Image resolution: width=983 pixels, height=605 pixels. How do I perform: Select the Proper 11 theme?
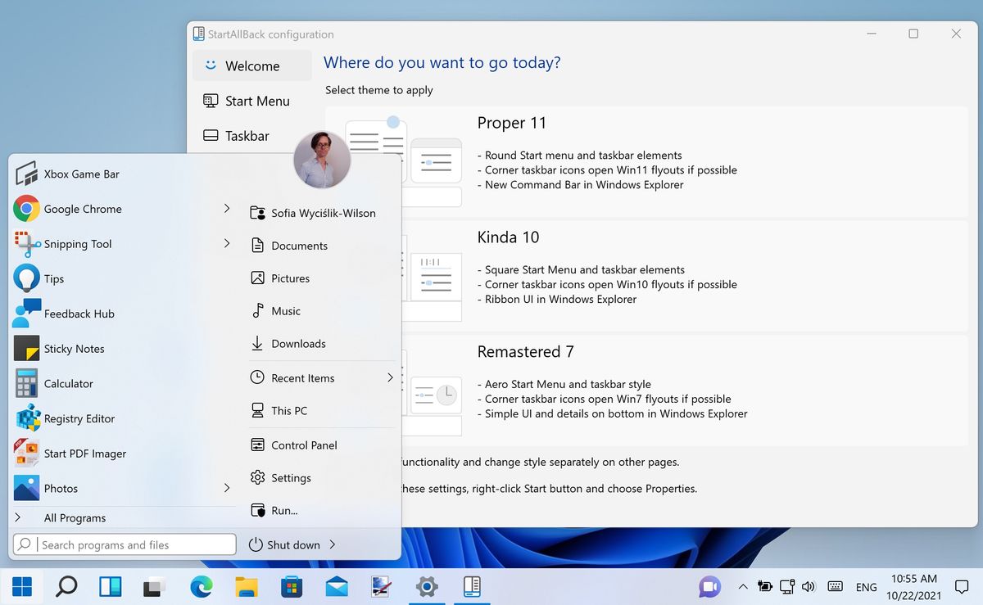coord(511,123)
